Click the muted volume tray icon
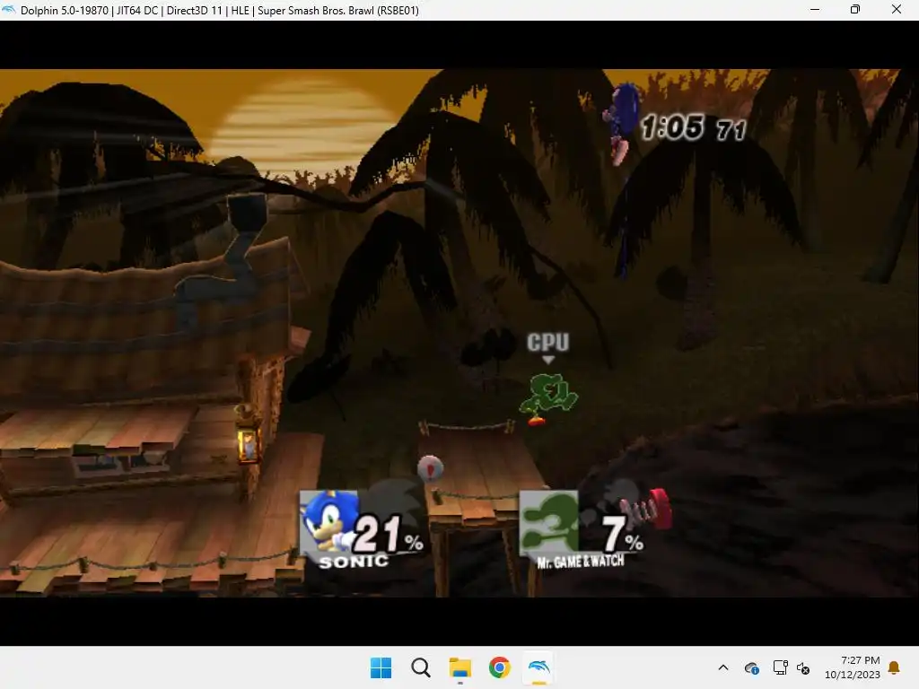This screenshot has height=689, width=919. (803, 667)
